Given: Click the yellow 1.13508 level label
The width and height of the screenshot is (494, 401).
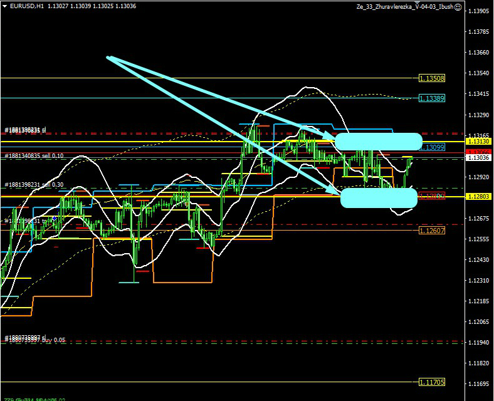Looking at the screenshot, I should 432,78.
